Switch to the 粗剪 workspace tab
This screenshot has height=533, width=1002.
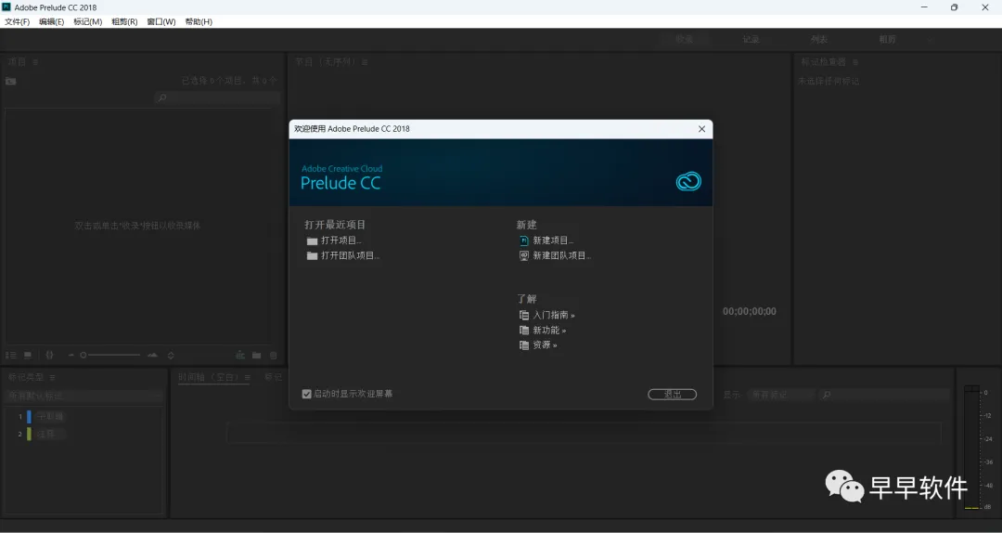(887, 40)
